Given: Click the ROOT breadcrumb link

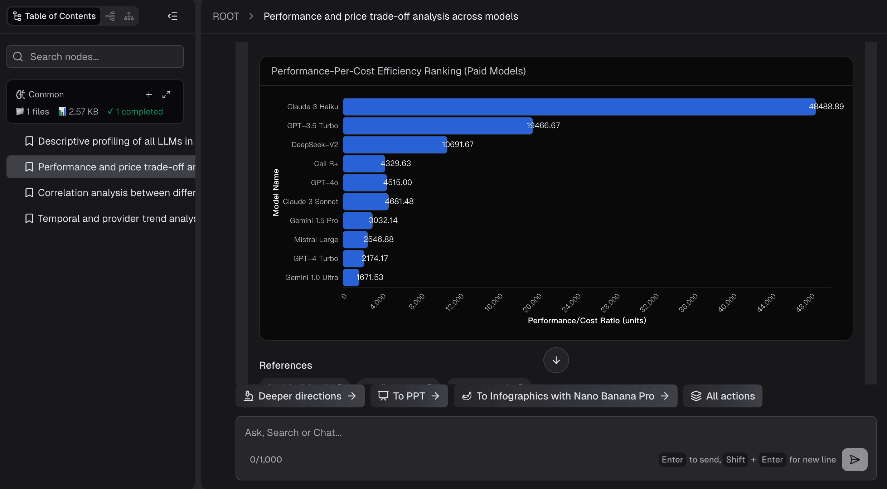Looking at the screenshot, I should tap(226, 16).
